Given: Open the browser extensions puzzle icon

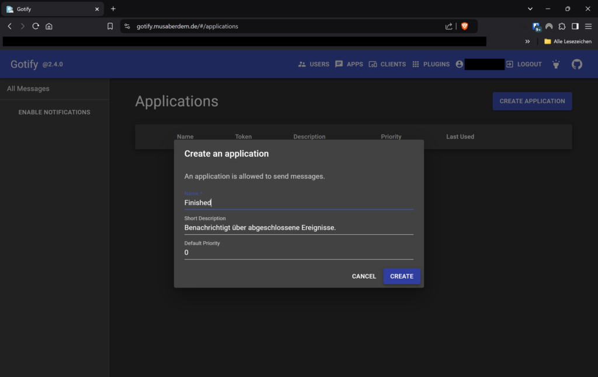Looking at the screenshot, I should point(562,26).
